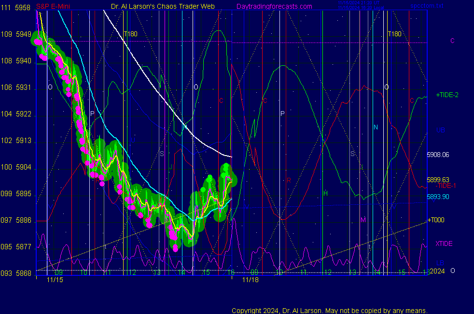Click the white "5908.06" price value

point(438,155)
